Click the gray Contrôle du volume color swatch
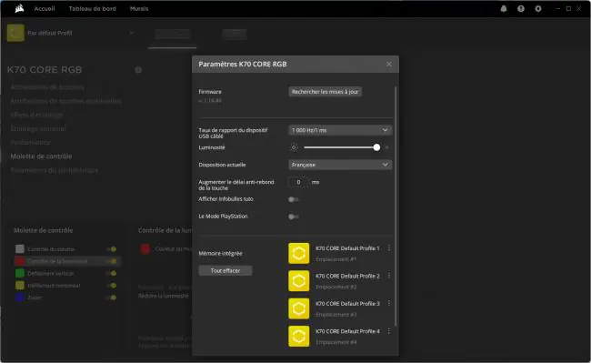 pyautogui.click(x=20, y=248)
